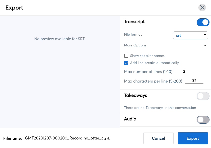Close the Export dialog with the X icon
The height and width of the screenshot is (148, 211).
pyautogui.click(x=202, y=8)
